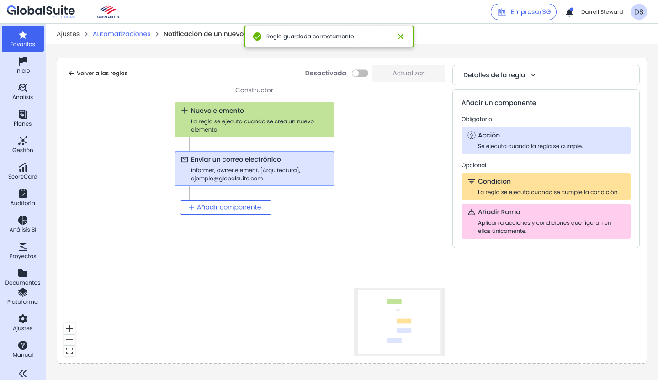Image resolution: width=658 pixels, height=380 pixels.
Task: Click the green check success icon
Action: coord(257,37)
